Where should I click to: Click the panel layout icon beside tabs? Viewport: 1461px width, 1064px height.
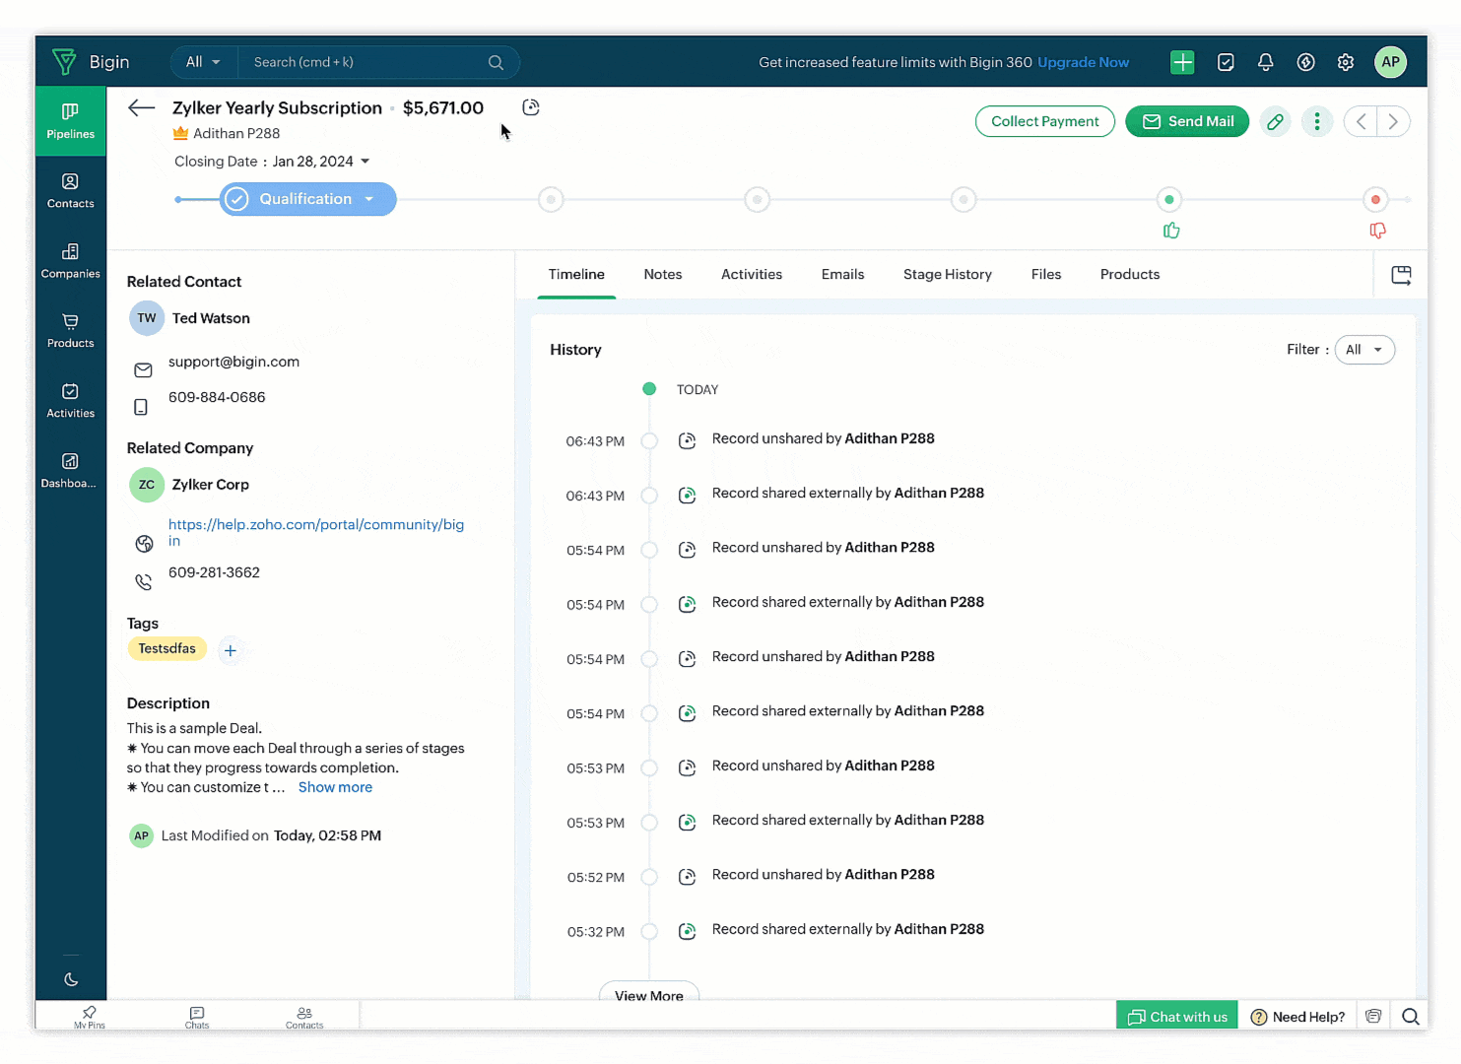point(1401,275)
